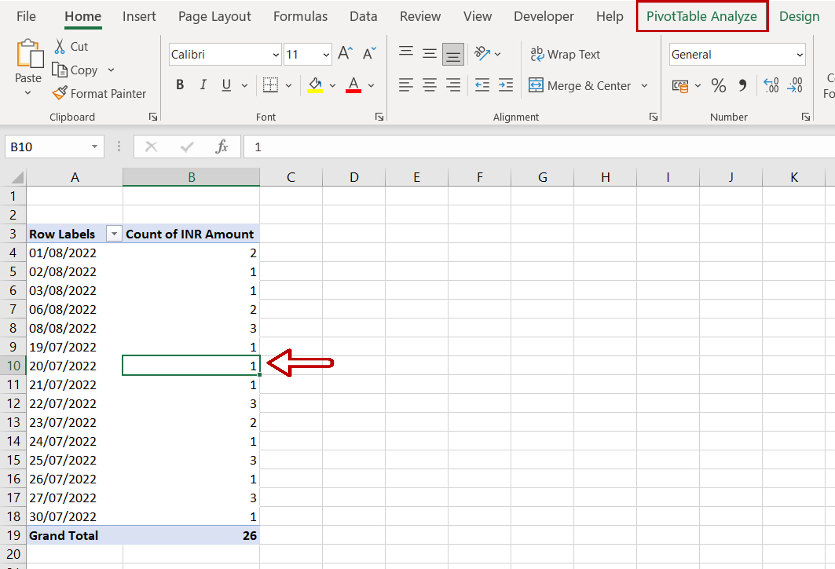The image size is (835, 569).
Task: Toggle Wrap Text for the cell
Action: [x=565, y=54]
